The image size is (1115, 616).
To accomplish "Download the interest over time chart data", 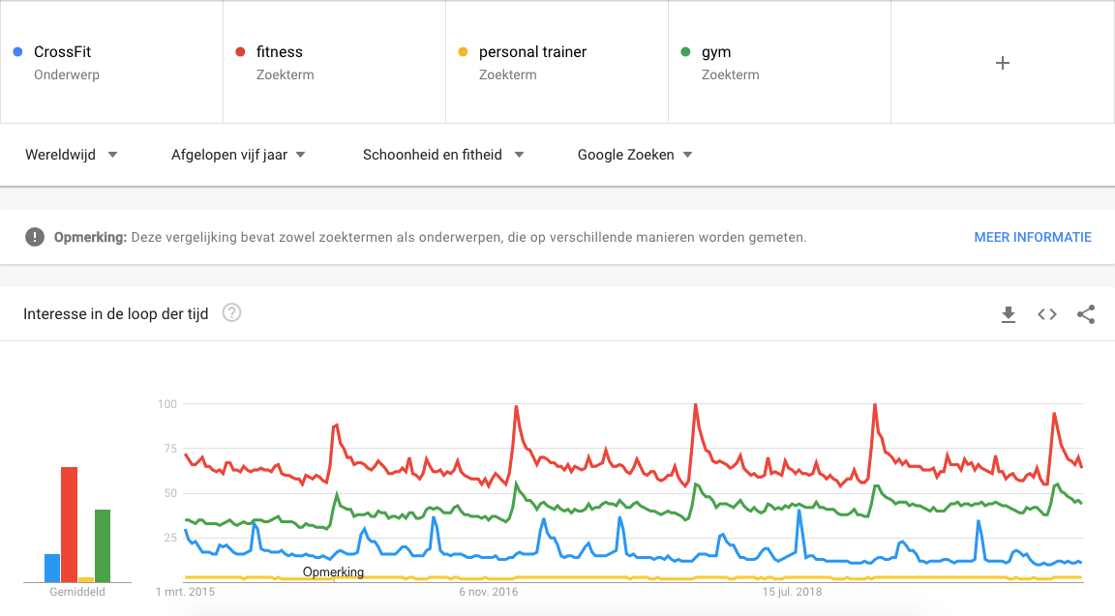I will click(1009, 314).
